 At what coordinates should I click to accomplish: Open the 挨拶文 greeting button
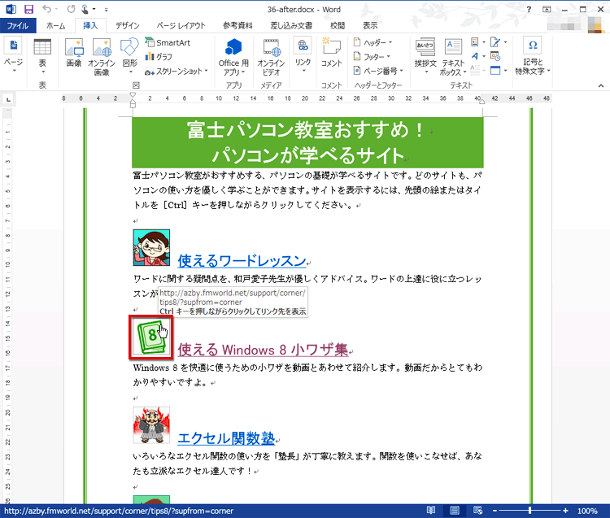pyautogui.click(x=425, y=56)
